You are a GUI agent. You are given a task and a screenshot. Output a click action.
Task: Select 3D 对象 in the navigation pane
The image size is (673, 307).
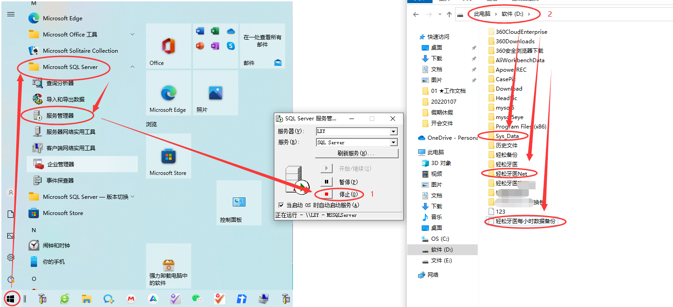[x=441, y=163]
